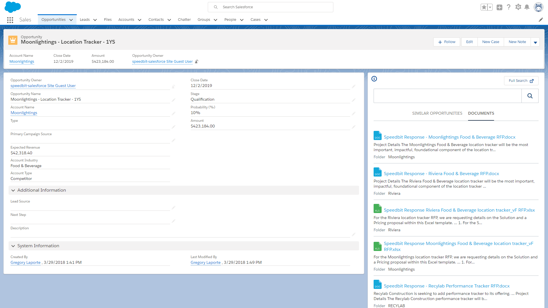Open the Notifications bell icon

527,7
